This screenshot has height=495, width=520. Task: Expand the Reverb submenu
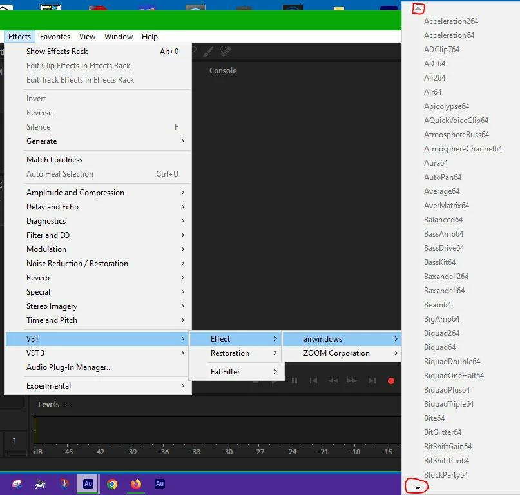point(98,278)
